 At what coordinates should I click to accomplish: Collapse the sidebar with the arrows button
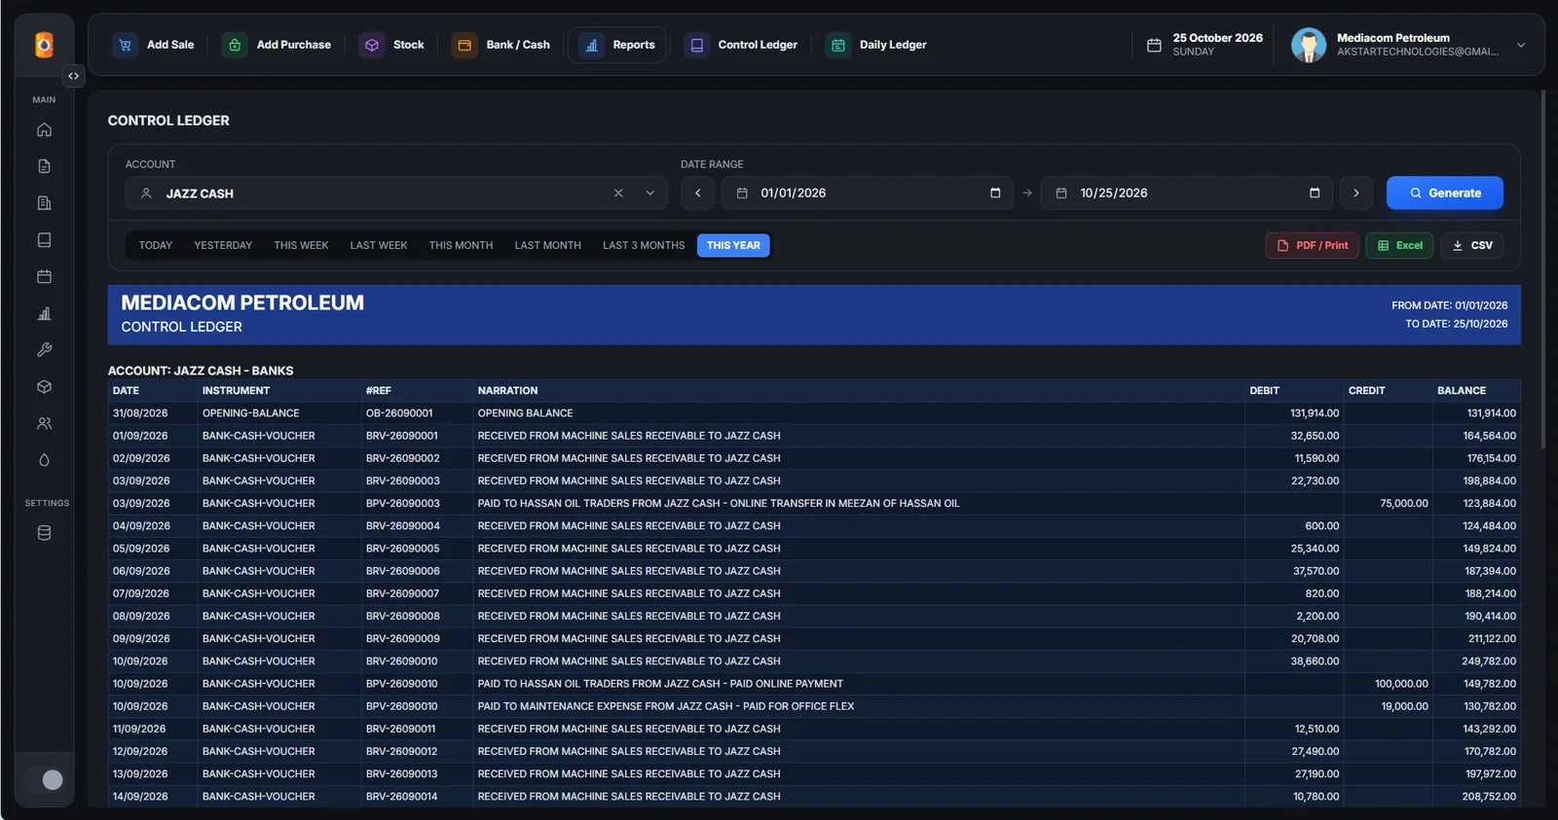click(x=73, y=76)
